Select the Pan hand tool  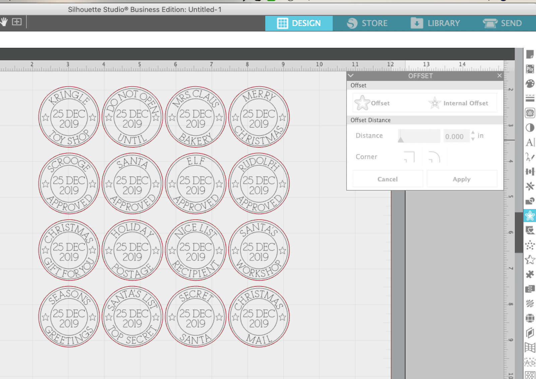click(x=4, y=22)
